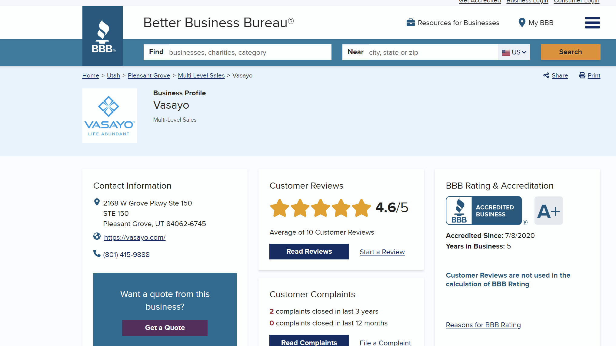Go to Home breadcrumb
The image size is (616, 346).
(x=91, y=75)
